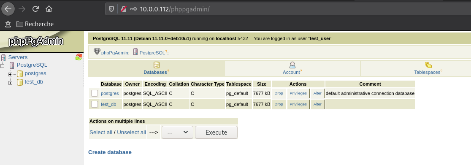The height and width of the screenshot is (165, 471).
Task: Switch to the Tablespaces tab
Action: tap(428, 68)
